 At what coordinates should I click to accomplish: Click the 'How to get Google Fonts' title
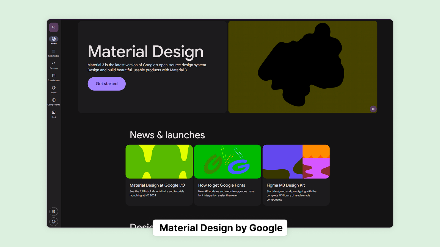click(222, 185)
